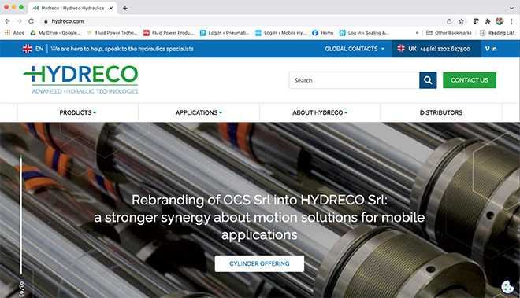Expand GLOBAL CONTACTS dropdown
This screenshot has height=298, width=520.
(355, 49)
